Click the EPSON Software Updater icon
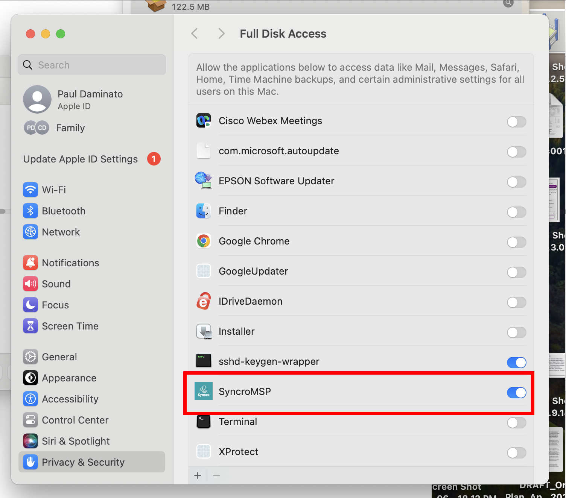Screen dimensions: 566x498 pos(204,181)
